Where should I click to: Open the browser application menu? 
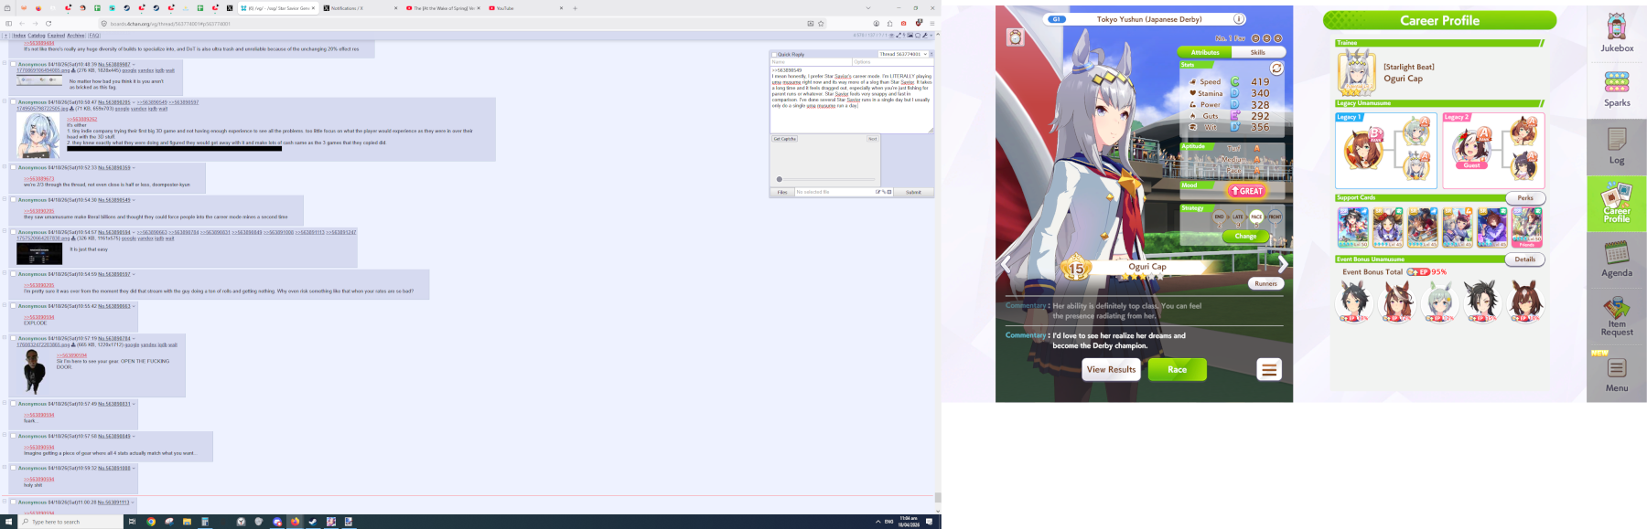point(932,24)
